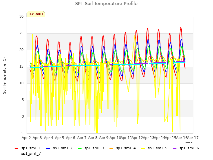Click the blue sp1_smT_2 legend color marker

48,149
